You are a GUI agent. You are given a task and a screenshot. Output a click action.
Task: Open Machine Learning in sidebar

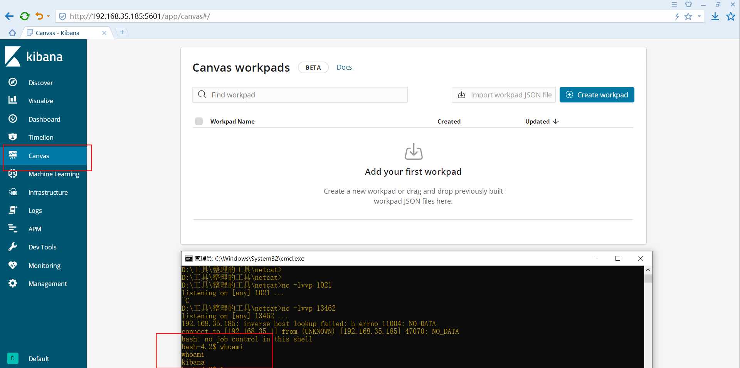[x=43, y=174]
